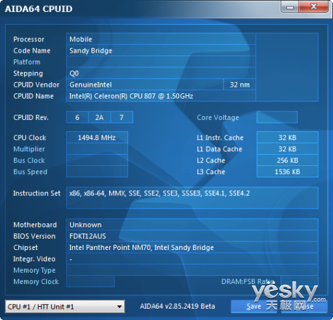Click the CPUID Name field showing Celeron 807
Viewport: 333px width, 320px height.
coord(161,96)
